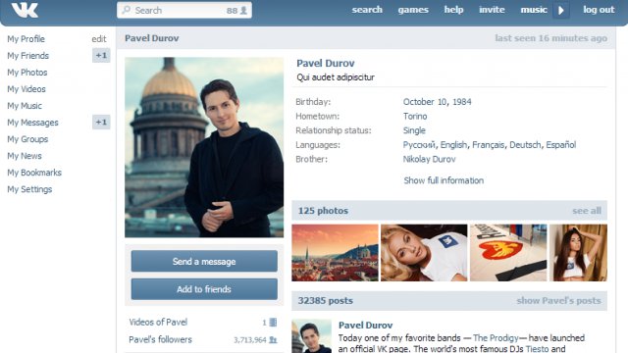Open Videos of Pavel link
Image resolution: width=628 pixels, height=353 pixels.
[x=158, y=323]
